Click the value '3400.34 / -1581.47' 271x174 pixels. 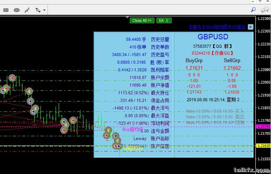[129, 55]
